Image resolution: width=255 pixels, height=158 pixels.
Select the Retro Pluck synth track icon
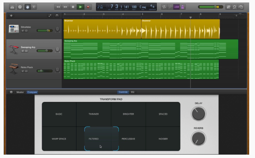[x=14, y=68]
